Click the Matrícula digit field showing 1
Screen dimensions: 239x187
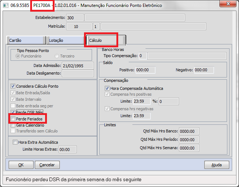96,27
